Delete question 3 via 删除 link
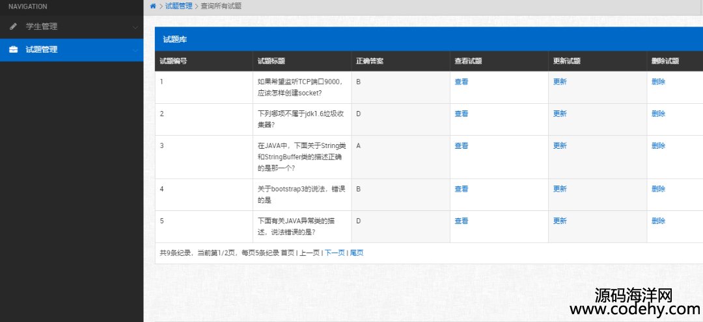The height and width of the screenshot is (322, 703). tap(658, 146)
